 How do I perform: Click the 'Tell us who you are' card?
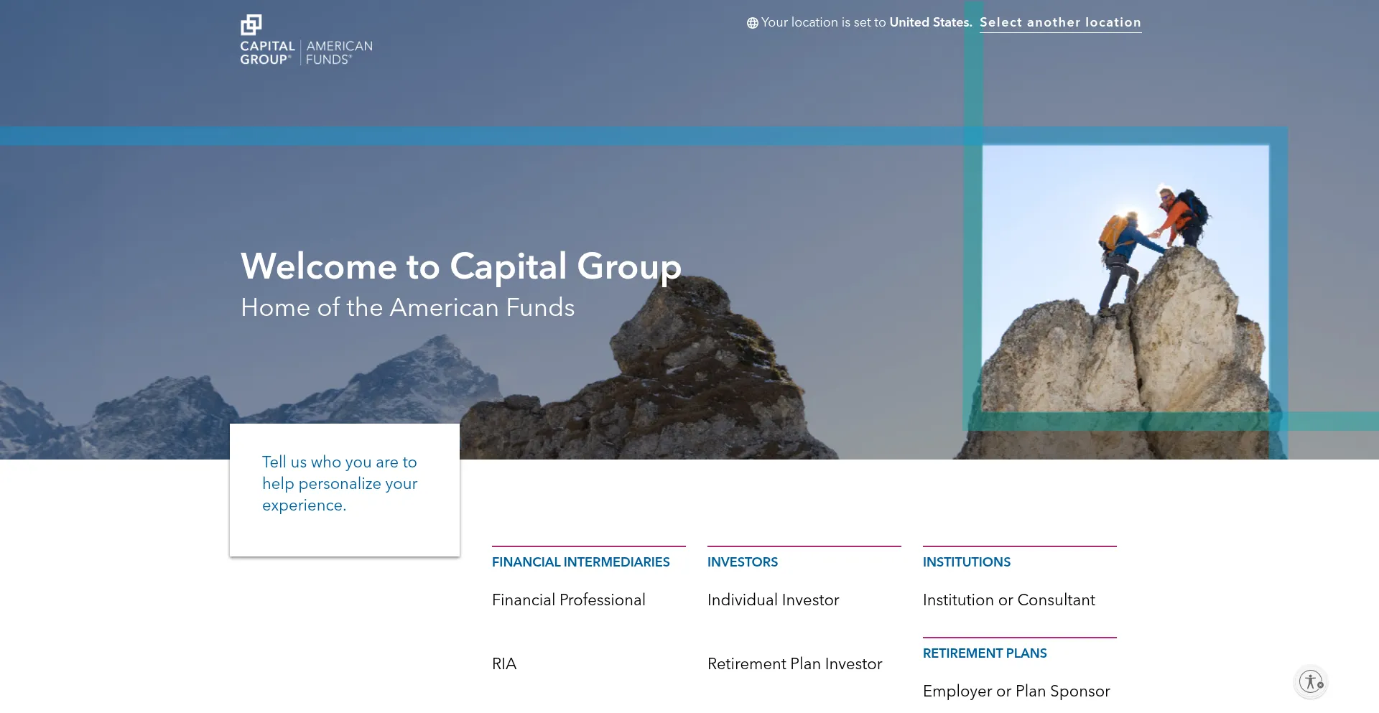[344, 490]
